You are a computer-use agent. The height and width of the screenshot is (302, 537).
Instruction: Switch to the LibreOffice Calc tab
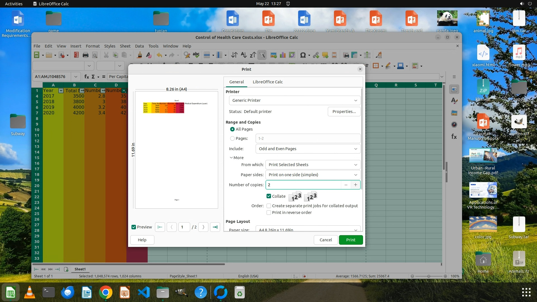(x=267, y=82)
